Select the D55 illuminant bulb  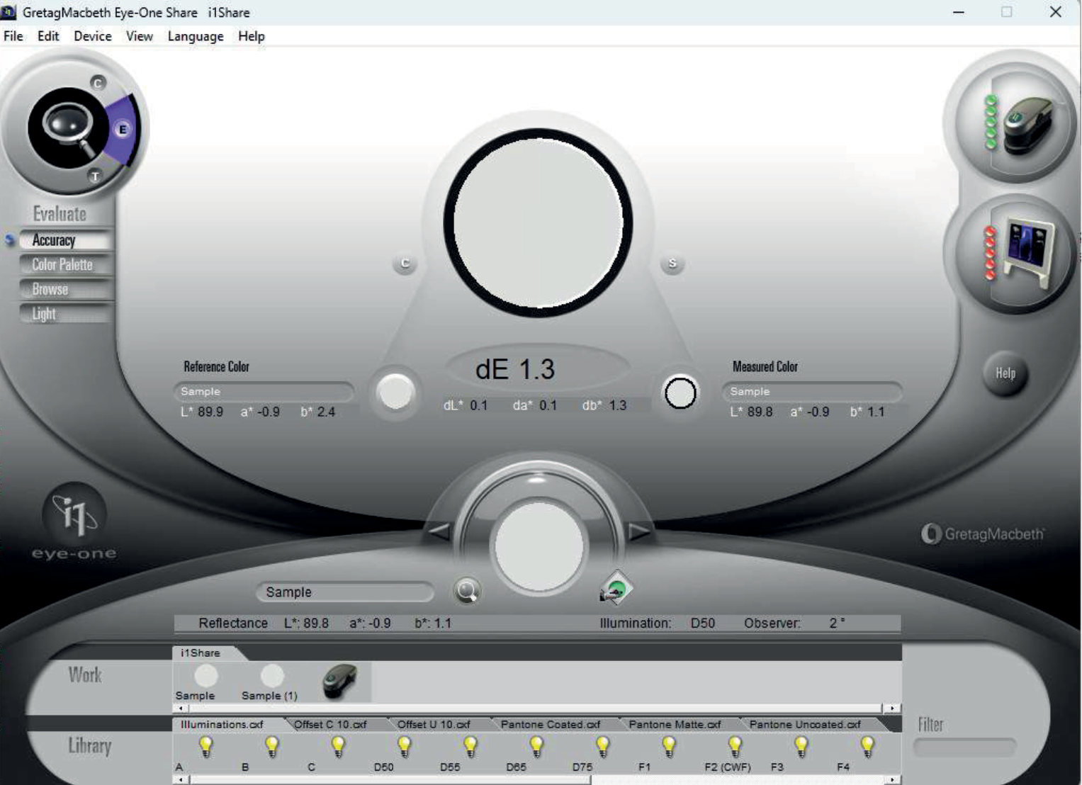click(470, 747)
